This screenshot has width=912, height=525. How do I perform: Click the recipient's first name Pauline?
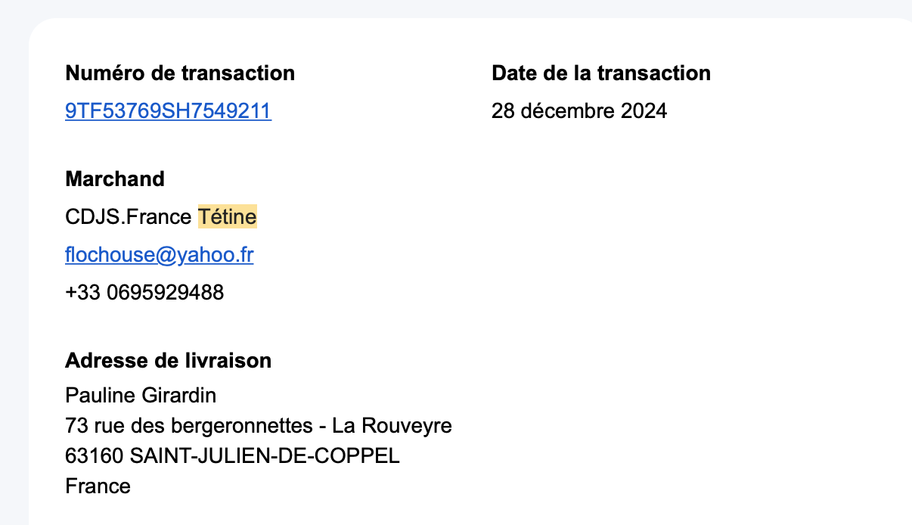coord(95,395)
